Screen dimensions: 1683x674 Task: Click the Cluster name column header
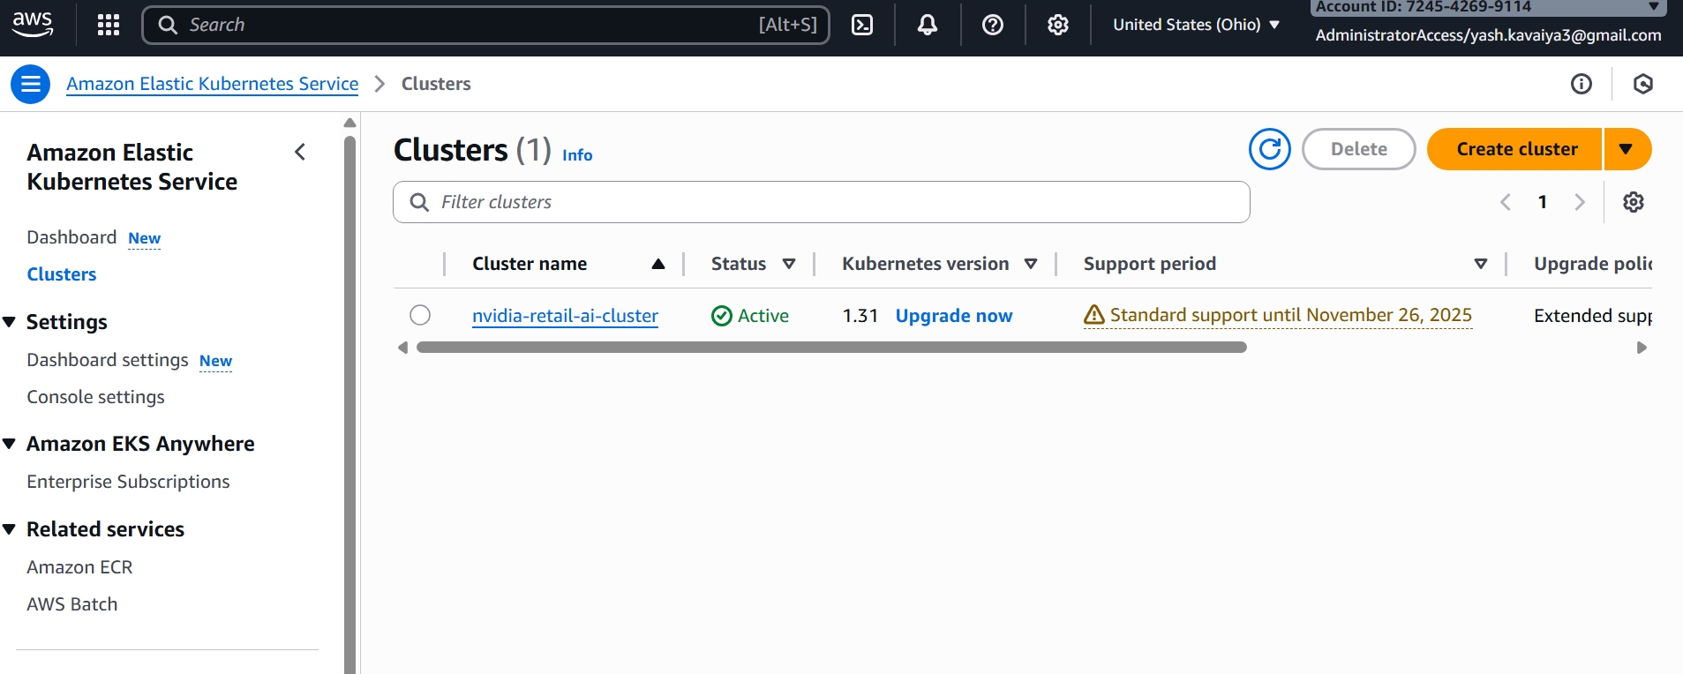click(x=530, y=264)
